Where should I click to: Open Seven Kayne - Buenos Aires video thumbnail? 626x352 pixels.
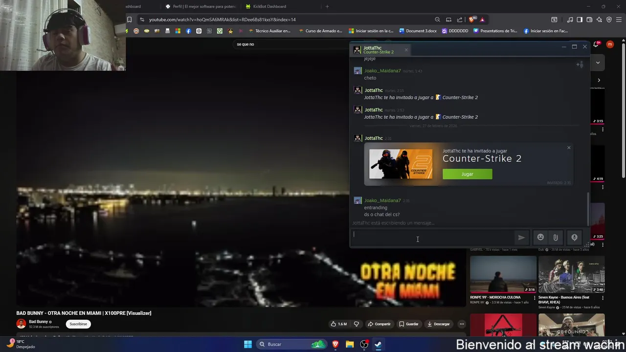click(x=571, y=274)
